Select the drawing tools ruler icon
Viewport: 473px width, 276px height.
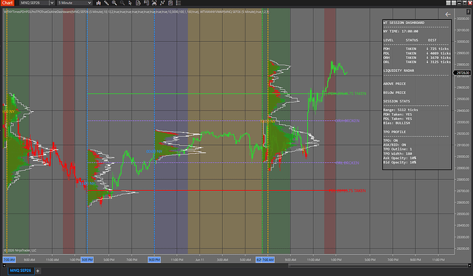click(x=106, y=3)
